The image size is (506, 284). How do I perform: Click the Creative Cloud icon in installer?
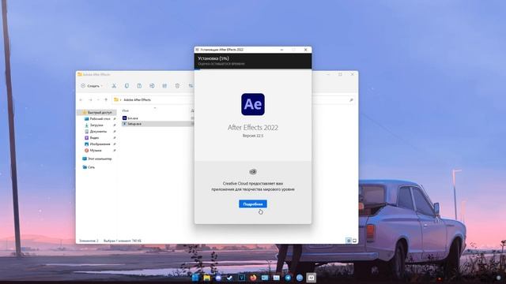tap(253, 172)
